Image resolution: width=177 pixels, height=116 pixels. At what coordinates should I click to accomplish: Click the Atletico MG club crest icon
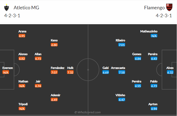[7, 8]
